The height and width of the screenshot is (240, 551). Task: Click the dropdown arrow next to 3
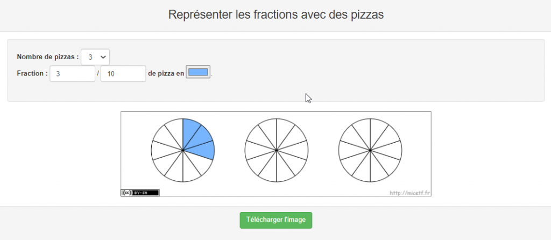[x=103, y=57]
